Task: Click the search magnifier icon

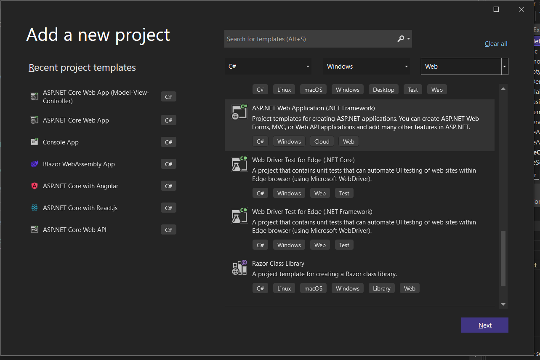Action: pos(401,39)
